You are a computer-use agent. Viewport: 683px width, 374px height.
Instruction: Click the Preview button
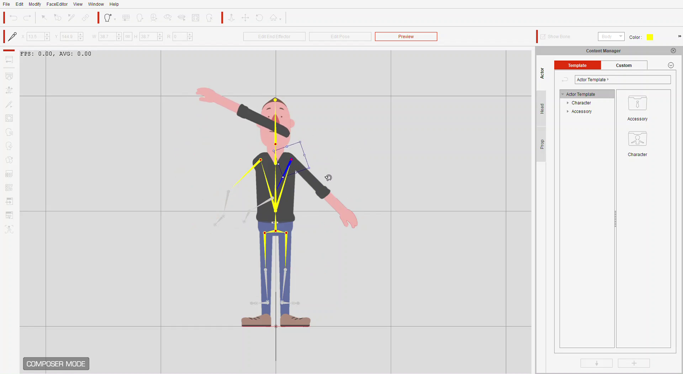tap(406, 37)
